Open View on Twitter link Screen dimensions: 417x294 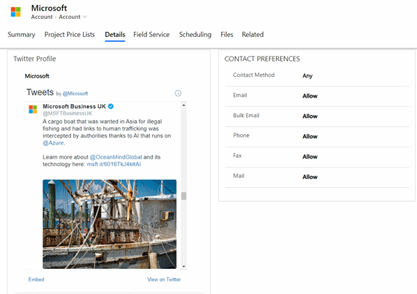[x=164, y=279]
